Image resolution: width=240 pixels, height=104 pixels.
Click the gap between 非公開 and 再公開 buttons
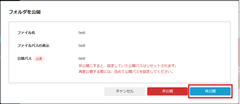pyautogui.click(x=189, y=91)
